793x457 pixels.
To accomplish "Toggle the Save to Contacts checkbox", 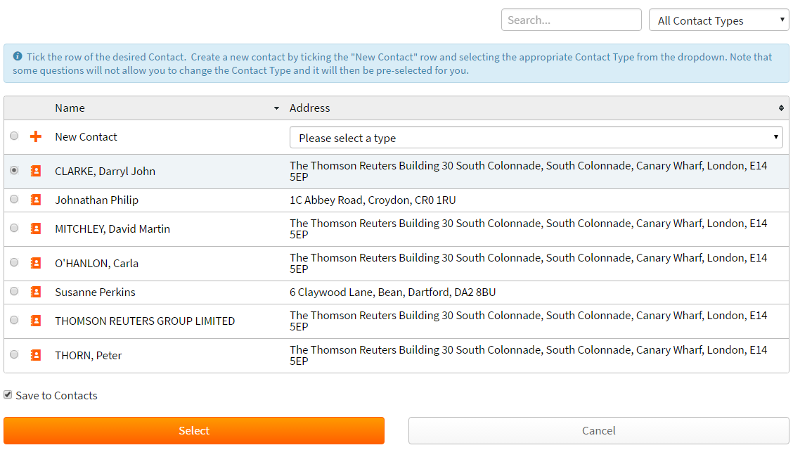I will [x=8, y=395].
